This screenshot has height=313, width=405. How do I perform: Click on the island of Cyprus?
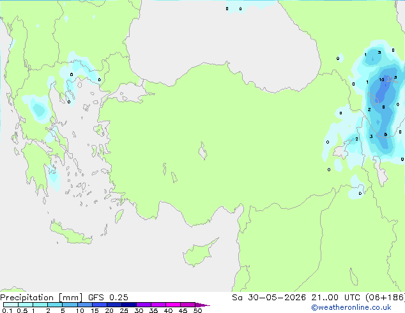[199, 252]
